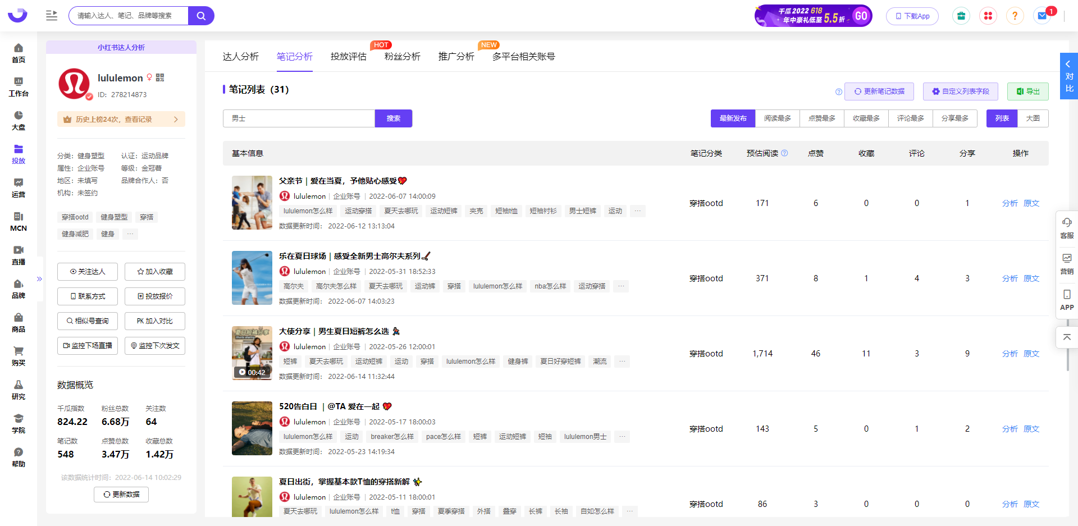
Task: Expand the 历史上榜24次 records arrow
Action: tap(176, 120)
